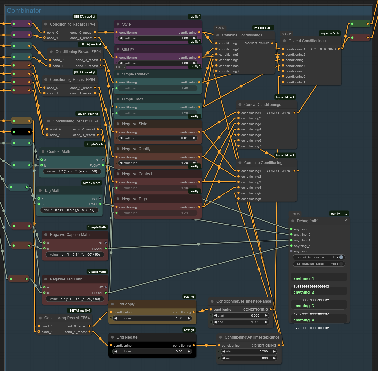Click the Negative Caption Math collapse dot
This screenshot has height=371, width=378.
pos(46,235)
